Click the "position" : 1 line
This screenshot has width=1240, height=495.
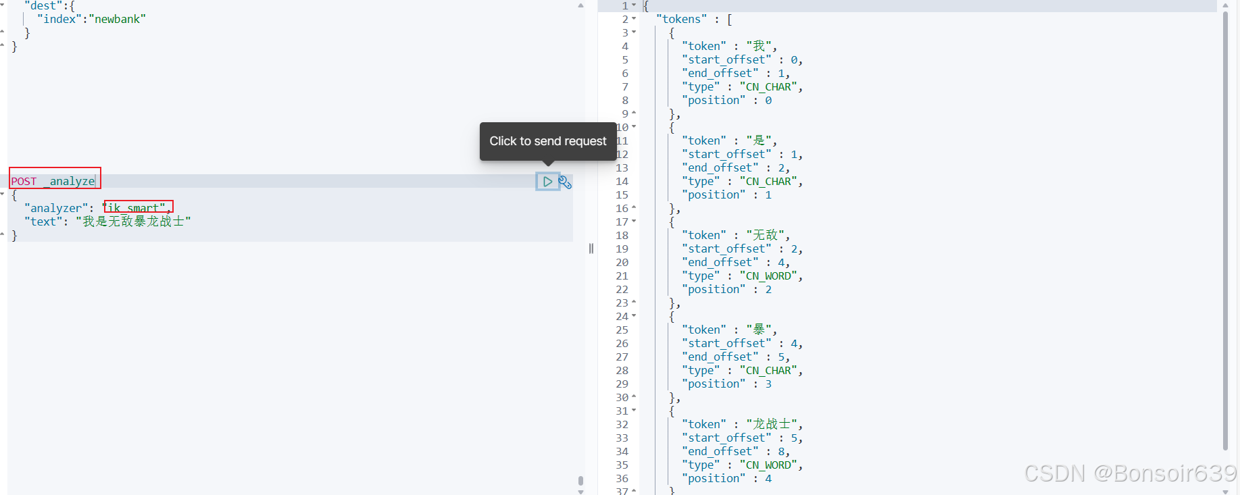[726, 194]
